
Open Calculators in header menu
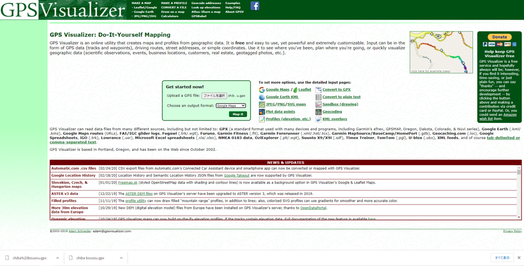[170, 16]
